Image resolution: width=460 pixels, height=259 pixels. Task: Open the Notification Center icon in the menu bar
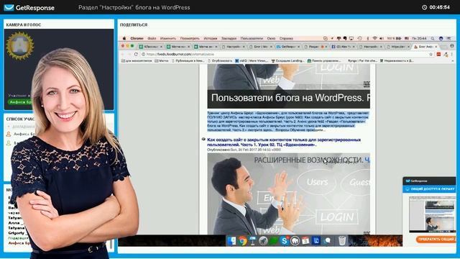(449, 38)
